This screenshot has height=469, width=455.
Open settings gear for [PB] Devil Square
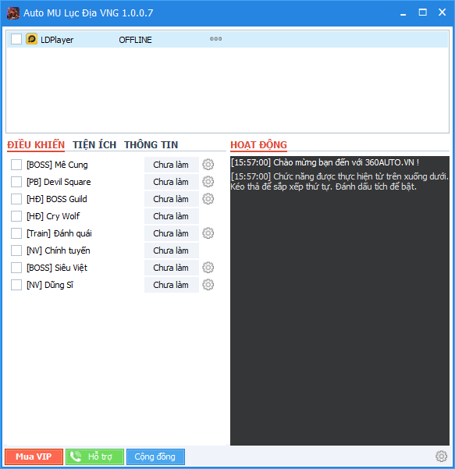(208, 182)
